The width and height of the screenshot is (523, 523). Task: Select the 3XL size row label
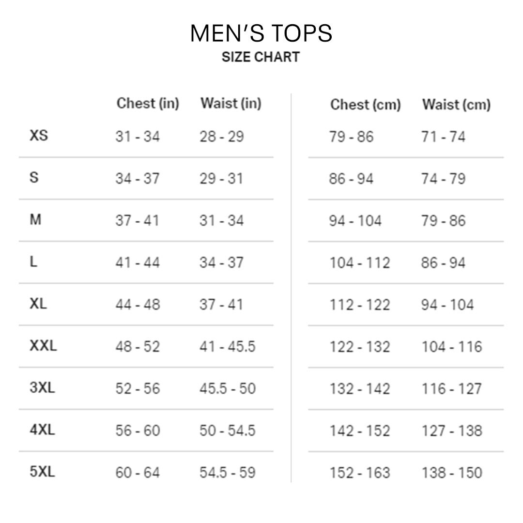pyautogui.click(x=42, y=388)
